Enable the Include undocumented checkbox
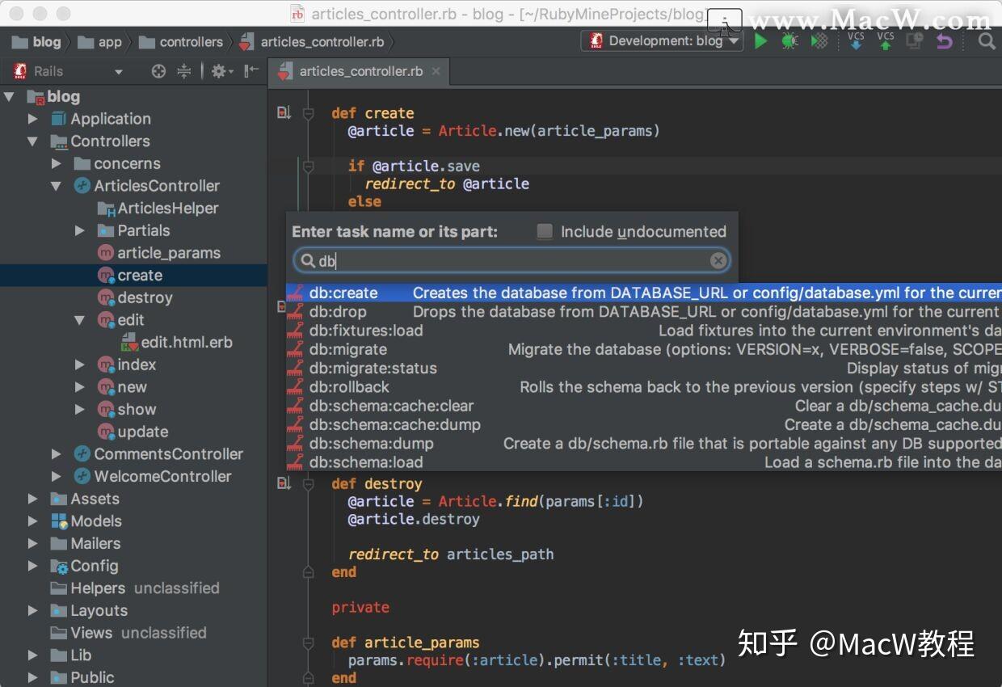Viewport: 1002px width, 687px height. tap(545, 232)
